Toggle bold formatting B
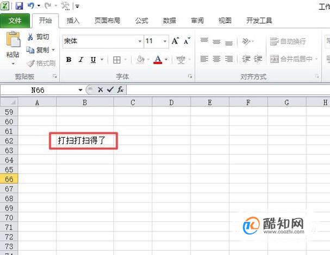 tap(69, 60)
